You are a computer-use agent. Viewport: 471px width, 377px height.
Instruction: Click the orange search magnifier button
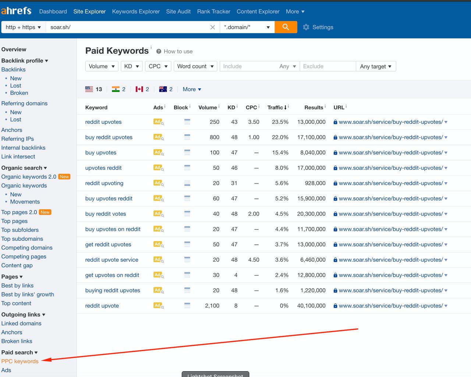286,27
